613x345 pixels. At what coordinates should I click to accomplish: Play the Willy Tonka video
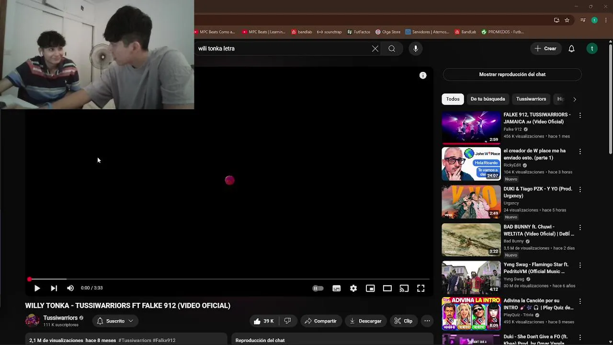[x=37, y=288]
